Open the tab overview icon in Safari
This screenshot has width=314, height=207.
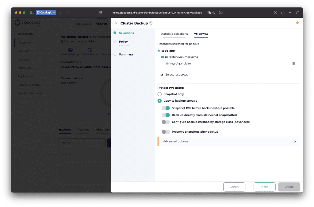[x=297, y=13]
